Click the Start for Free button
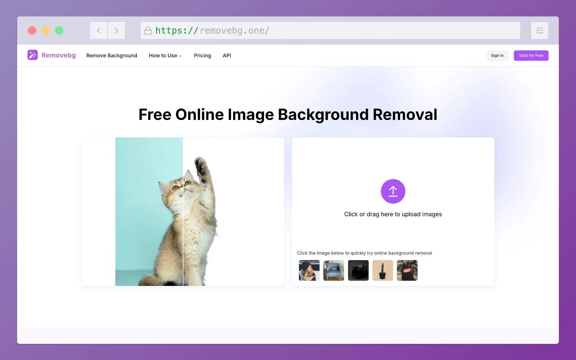Screen dimensions: 576x360 [531, 55]
